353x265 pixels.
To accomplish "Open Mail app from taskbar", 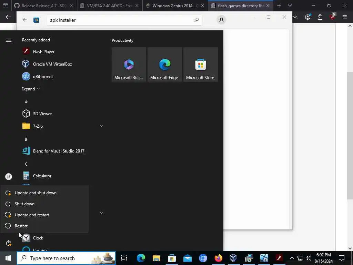I will (x=187, y=258).
